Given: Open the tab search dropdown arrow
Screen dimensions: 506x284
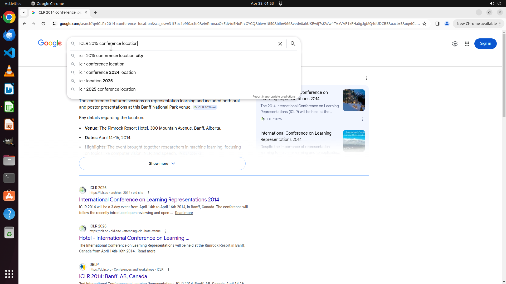Looking at the screenshot, I should tap(24, 12).
